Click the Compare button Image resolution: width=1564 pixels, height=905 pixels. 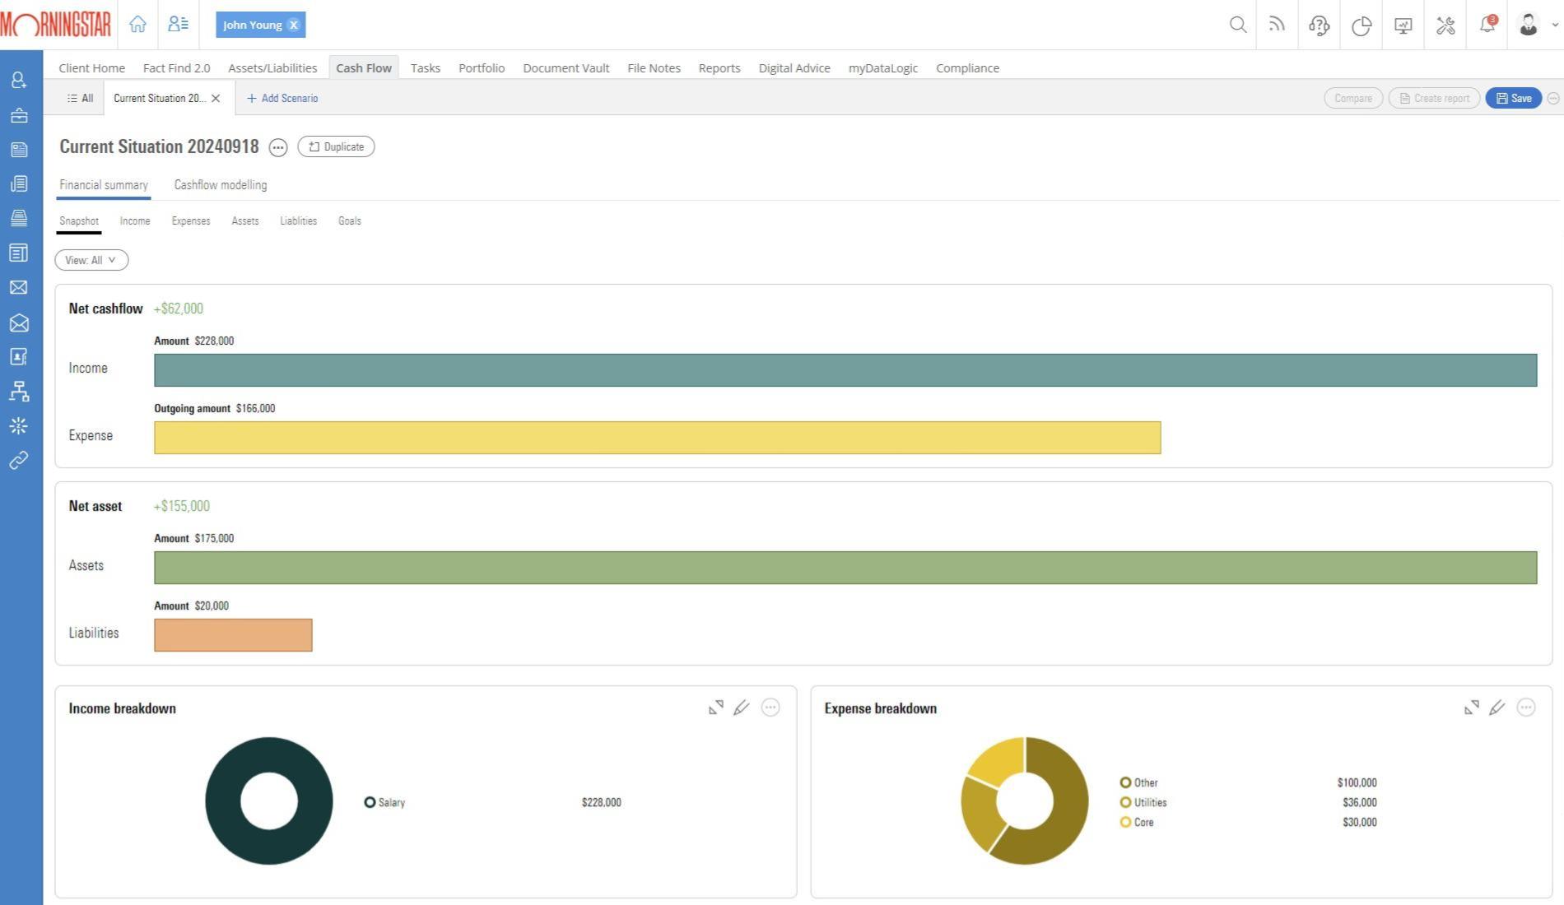(1352, 98)
